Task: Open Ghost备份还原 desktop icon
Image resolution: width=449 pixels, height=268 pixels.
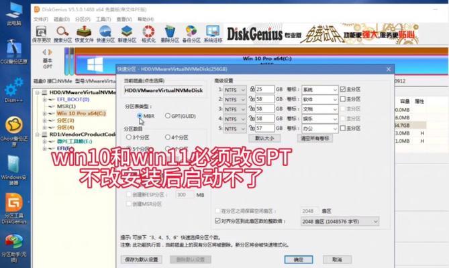Action: click(x=13, y=131)
